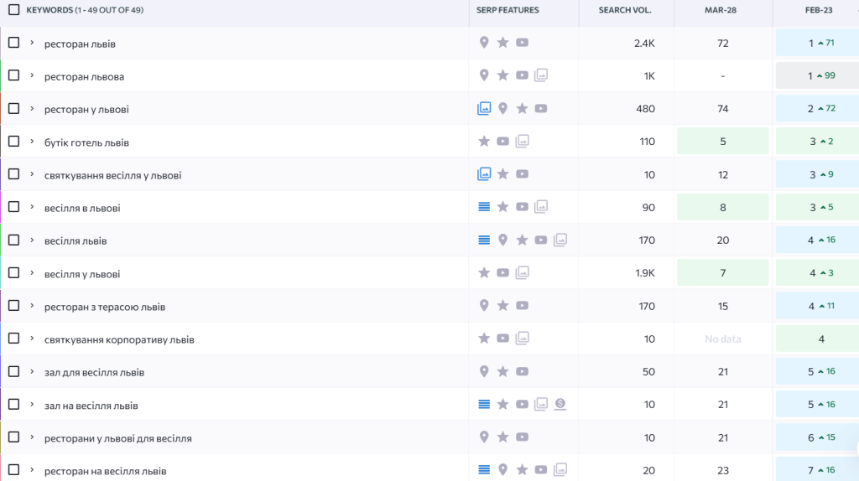Viewport: 859px width, 481px height.
Task: Click map pin icon for ресторан львів
Action: click(x=484, y=43)
